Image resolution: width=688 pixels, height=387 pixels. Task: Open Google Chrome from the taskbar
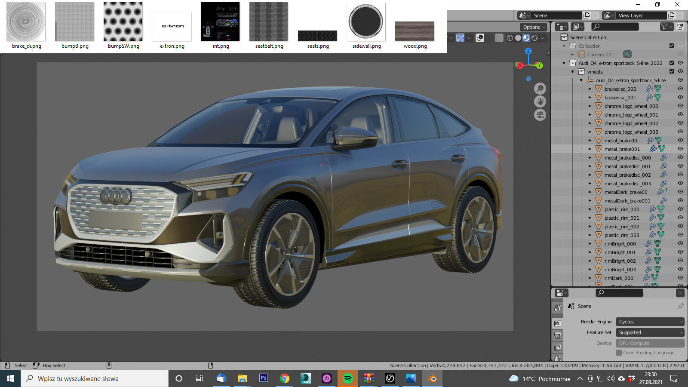tap(285, 378)
